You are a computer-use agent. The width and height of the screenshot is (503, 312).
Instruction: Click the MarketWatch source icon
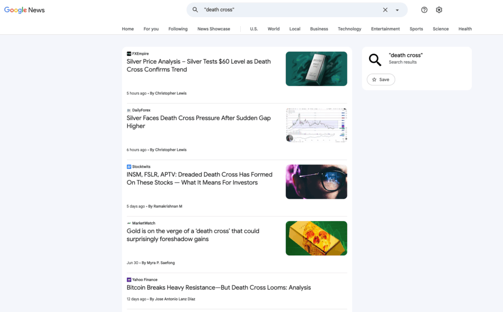point(128,223)
